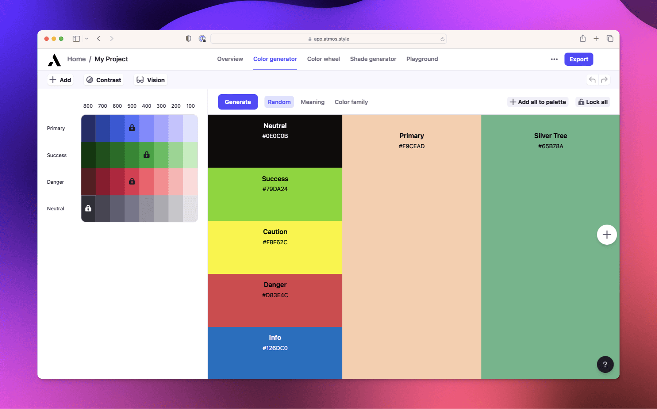Screen dimensions: 657x409
Task: Open the Contrast checker tool
Action: pyautogui.click(x=104, y=80)
